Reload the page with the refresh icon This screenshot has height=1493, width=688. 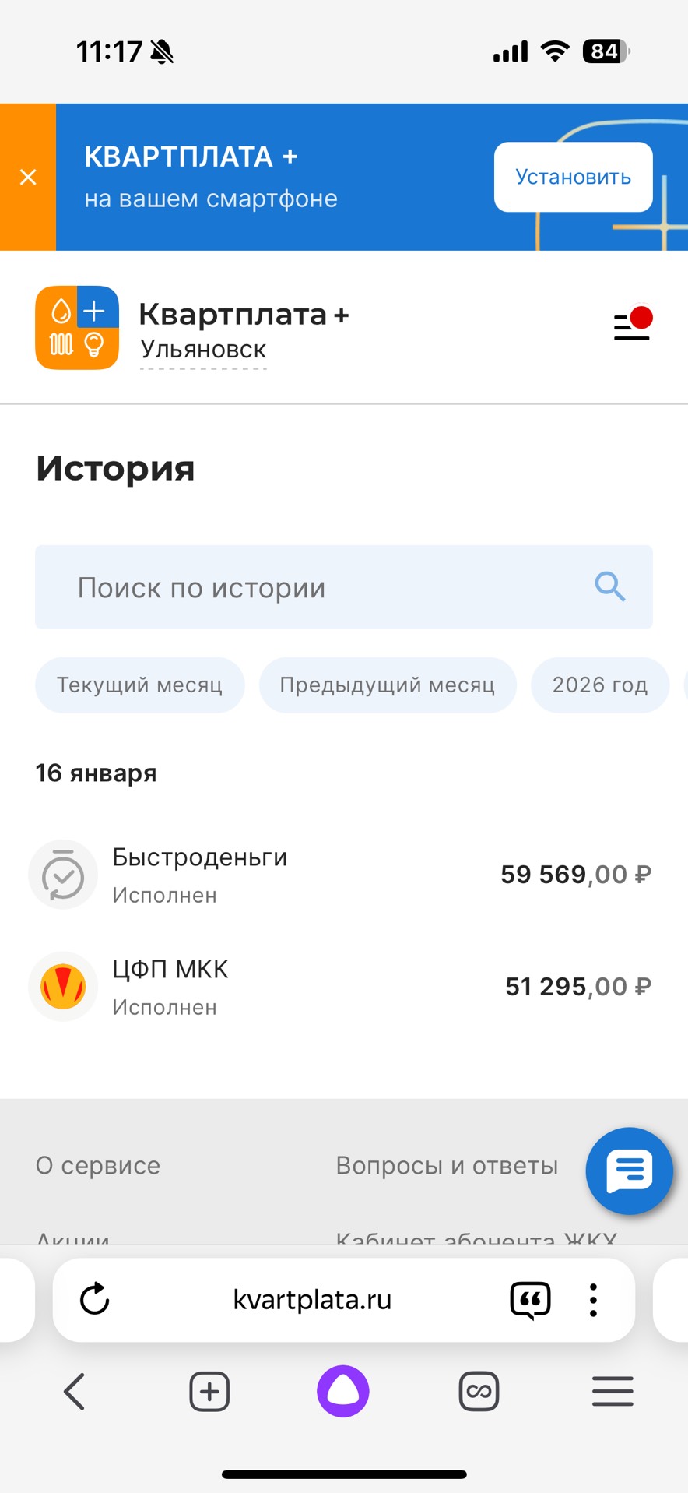[x=94, y=1299]
